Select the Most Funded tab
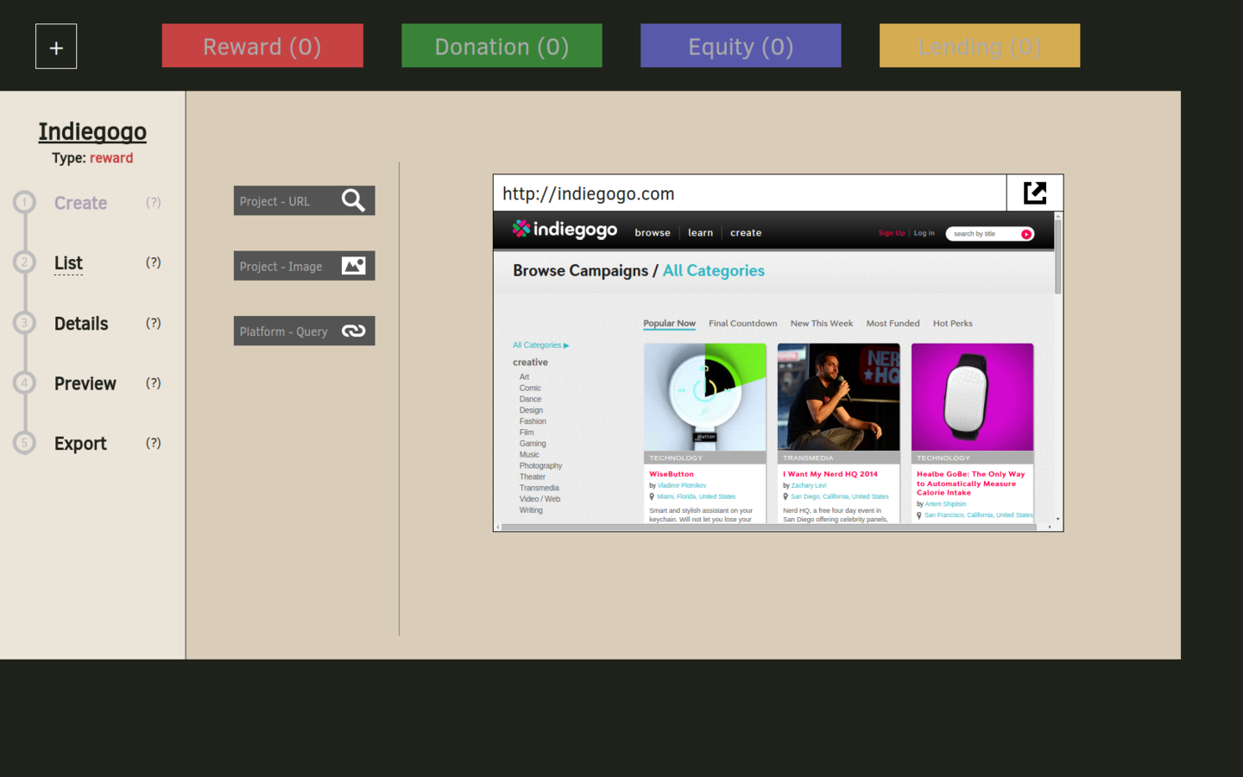1243x777 pixels. click(x=893, y=324)
